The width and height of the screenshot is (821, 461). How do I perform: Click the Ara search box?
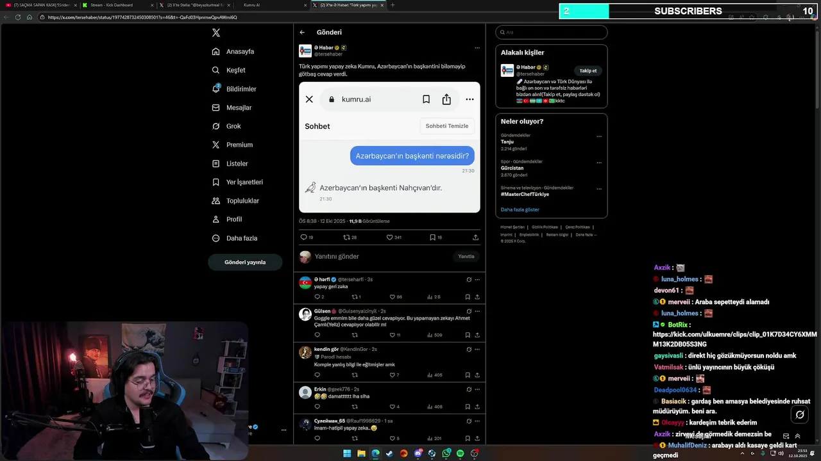pos(552,32)
